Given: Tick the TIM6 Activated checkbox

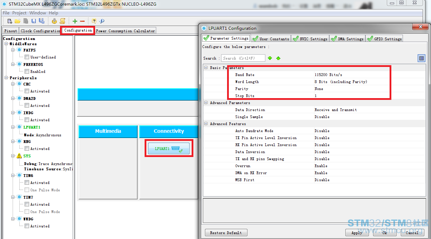Looking at the screenshot, I should coord(27,183).
